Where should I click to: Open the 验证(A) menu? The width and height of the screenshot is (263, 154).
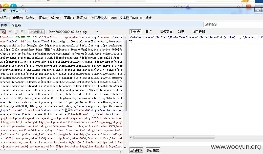click(x=81, y=18)
